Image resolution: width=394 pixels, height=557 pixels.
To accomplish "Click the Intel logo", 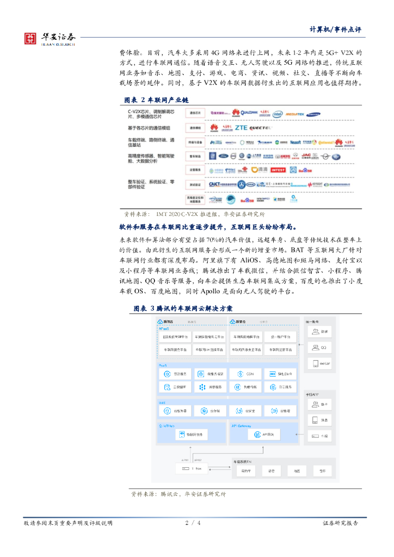I will [278, 114].
